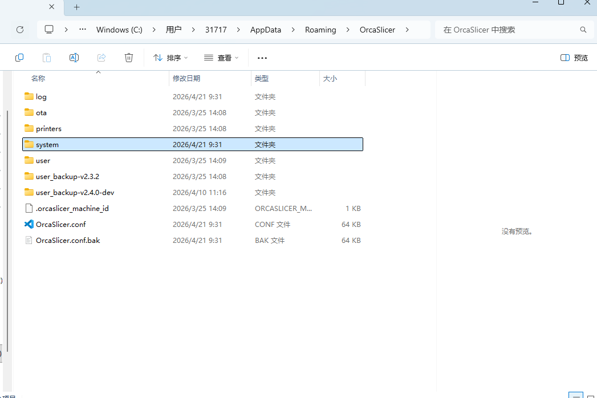The width and height of the screenshot is (597, 398).
Task: Click the system folder icon
Action: point(29,144)
